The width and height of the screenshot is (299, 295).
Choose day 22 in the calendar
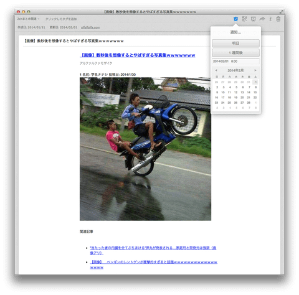[x=255, y=98]
